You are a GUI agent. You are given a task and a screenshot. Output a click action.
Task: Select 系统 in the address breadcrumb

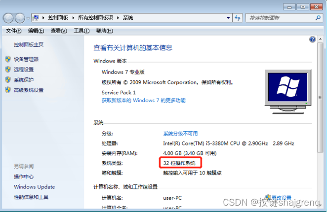pos(128,18)
